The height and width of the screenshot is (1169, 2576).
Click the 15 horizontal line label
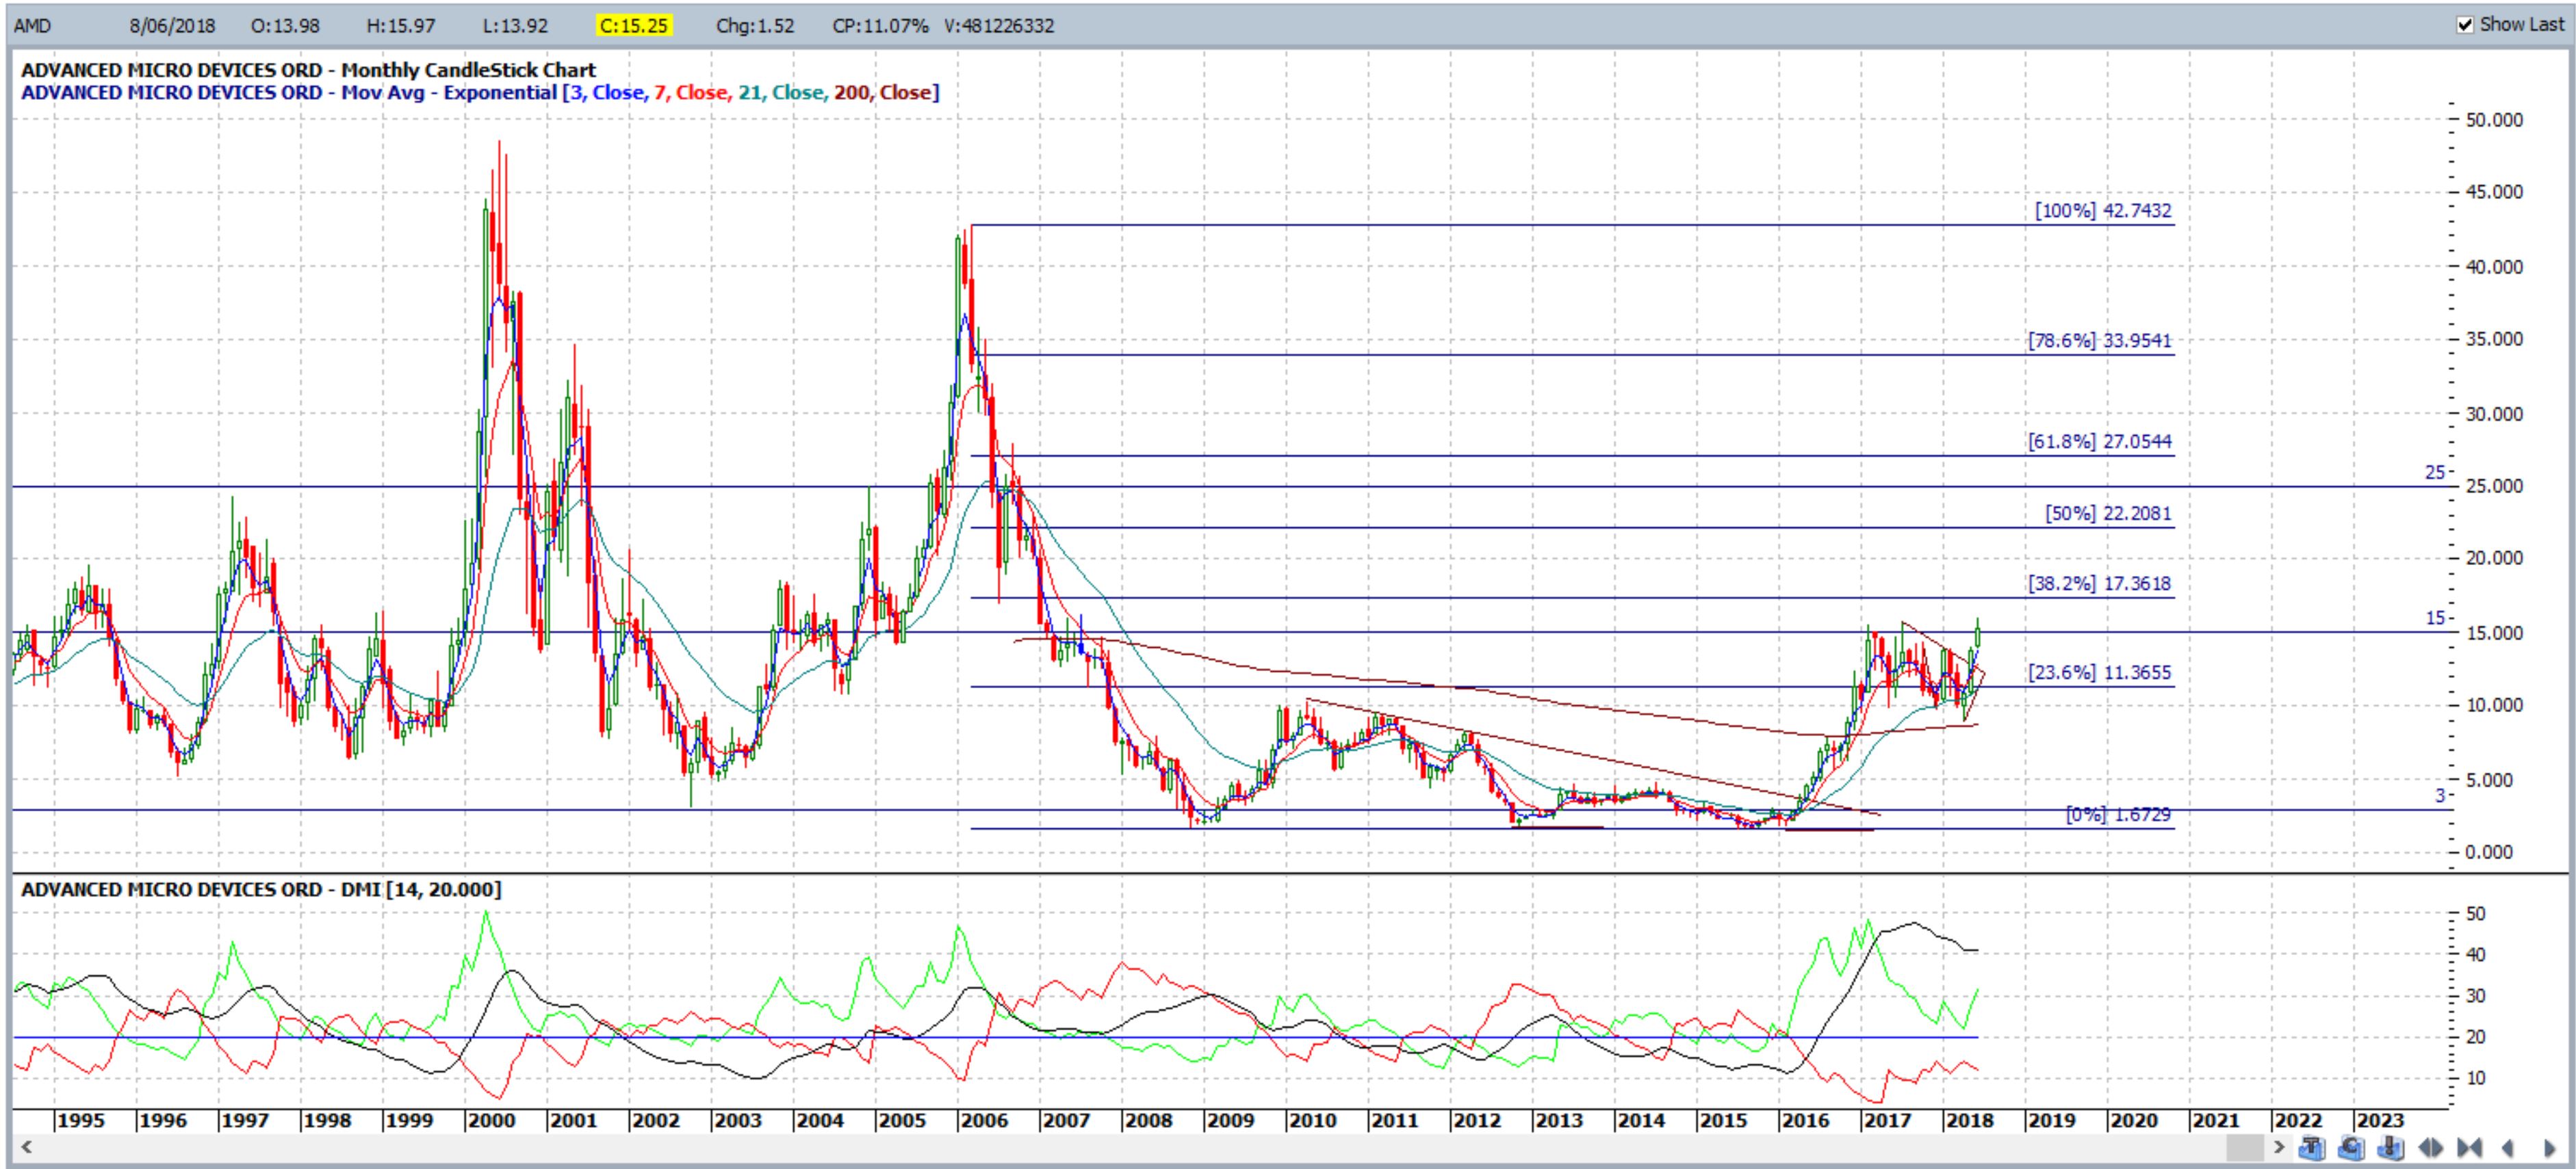coord(2435,618)
